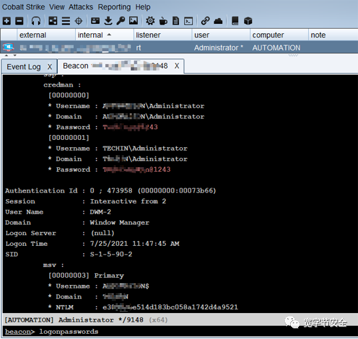Click the document icon for MS Office macro

click(176, 21)
